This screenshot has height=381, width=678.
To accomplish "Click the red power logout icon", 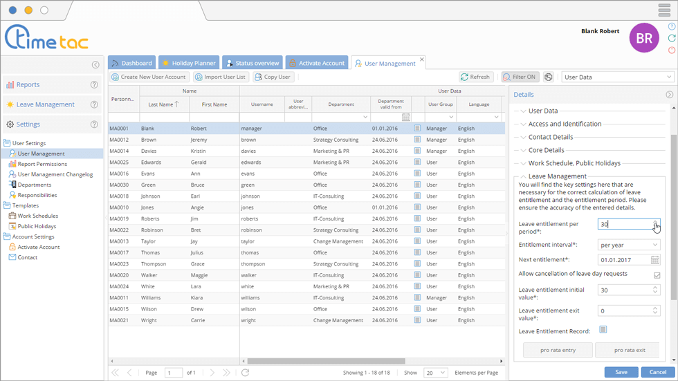I will [672, 50].
